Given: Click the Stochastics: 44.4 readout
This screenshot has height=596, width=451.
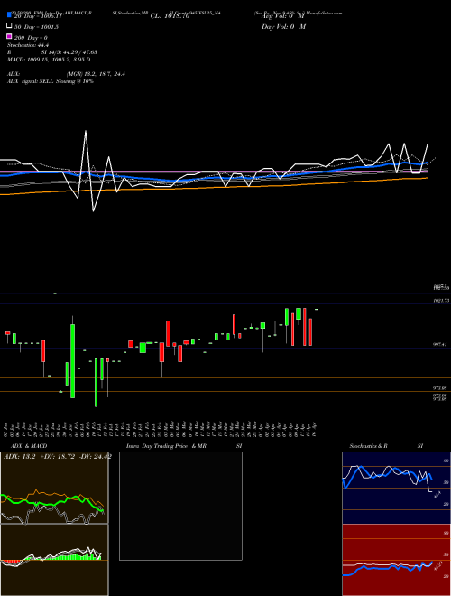Looking at the screenshot, I should 26,45.
